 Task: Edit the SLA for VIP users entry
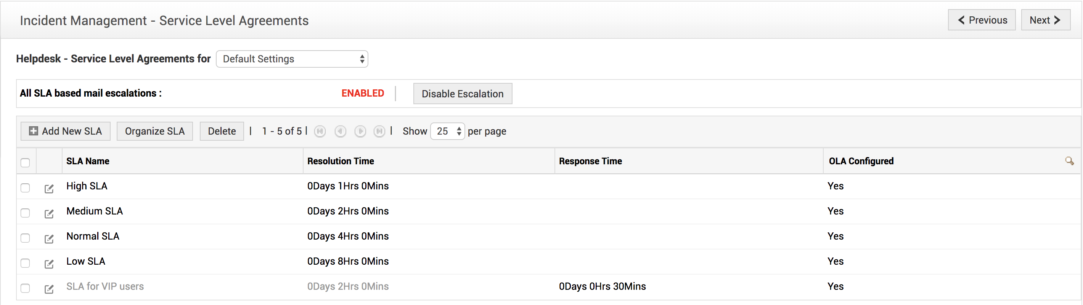tap(49, 289)
